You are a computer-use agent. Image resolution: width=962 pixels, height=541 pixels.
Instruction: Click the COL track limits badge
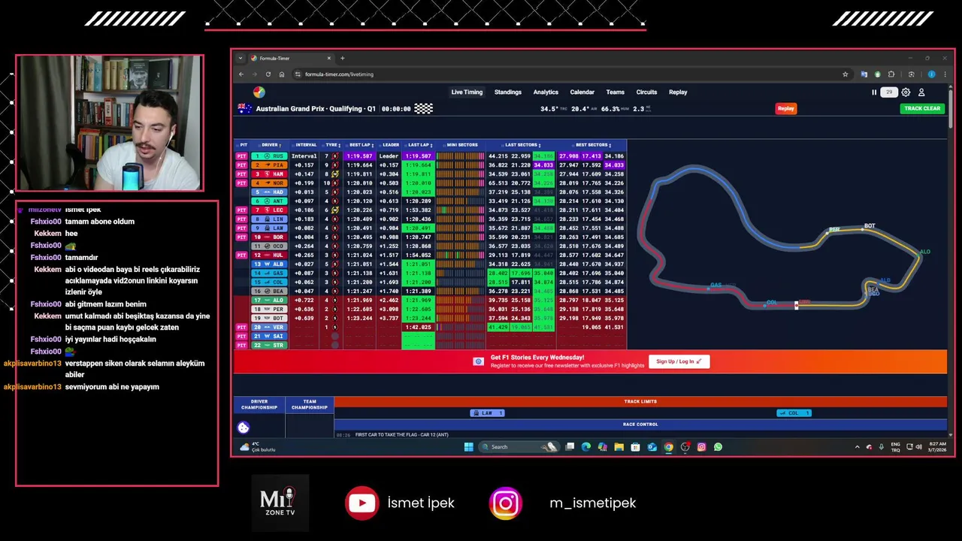click(794, 413)
